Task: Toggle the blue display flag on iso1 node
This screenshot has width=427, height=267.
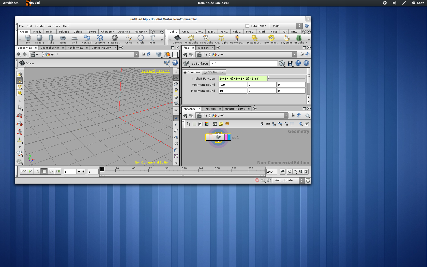Action: tap(229, 137)
